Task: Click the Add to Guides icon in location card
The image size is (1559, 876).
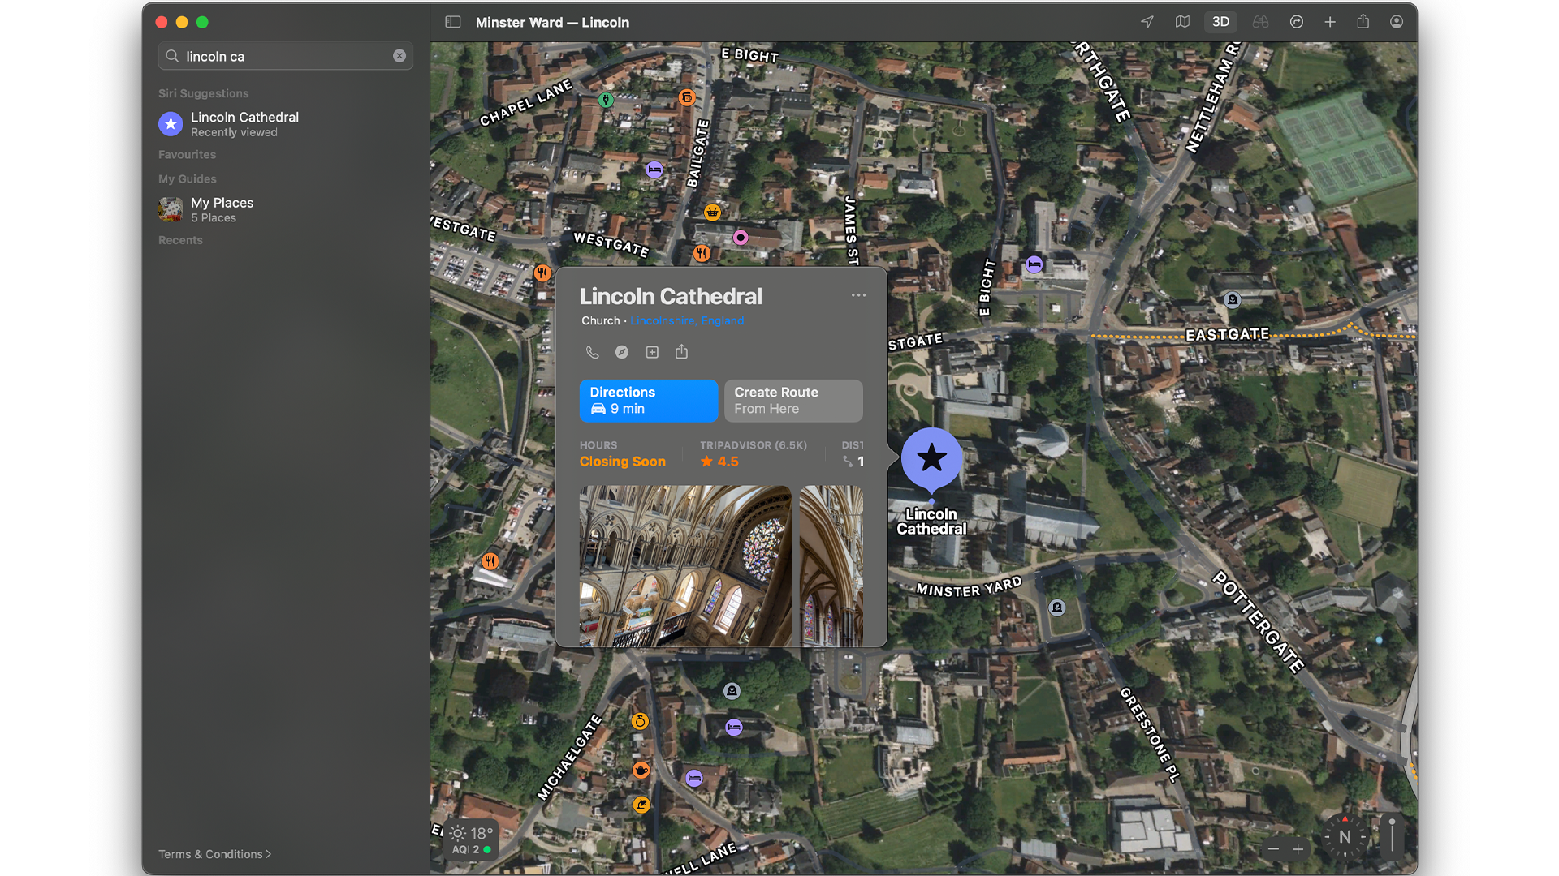Action: (652, 352)
